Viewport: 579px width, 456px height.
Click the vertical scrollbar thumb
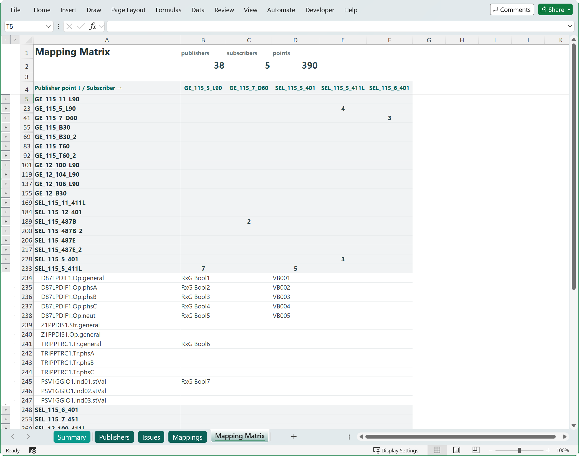click(x=574, y=166)
